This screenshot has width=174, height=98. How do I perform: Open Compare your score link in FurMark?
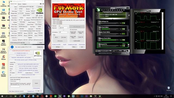click(72, 45)
